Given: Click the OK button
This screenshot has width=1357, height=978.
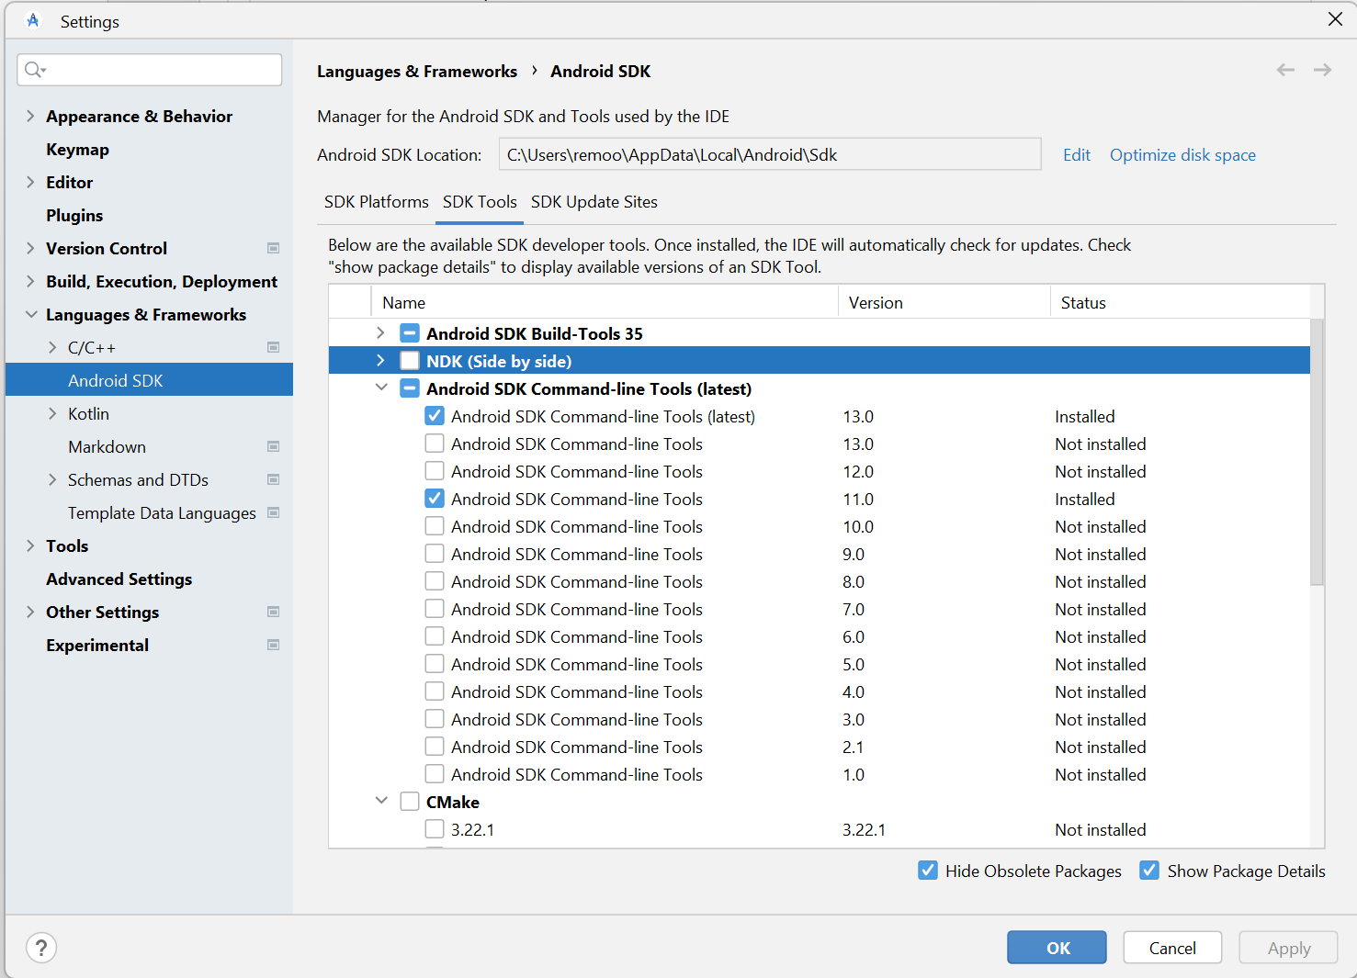Looking at the screenshot, I should coord(1057,948).
